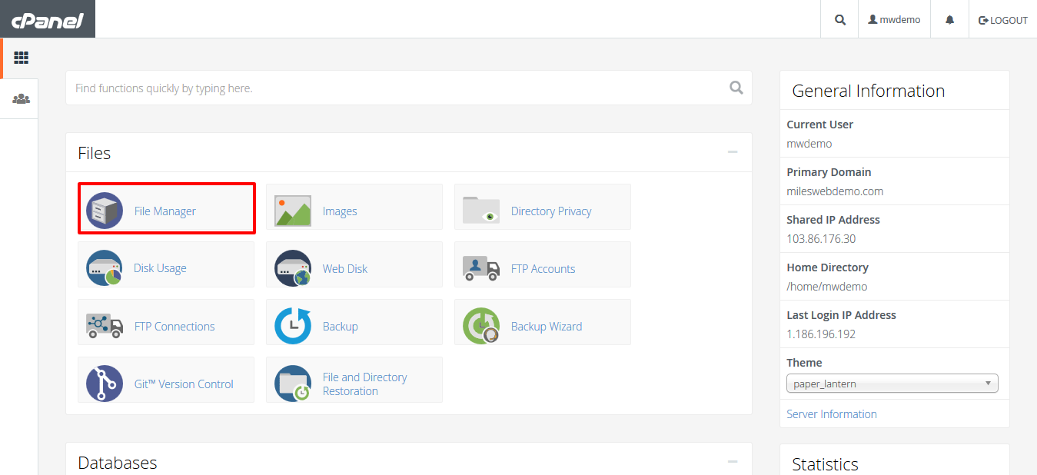The image size is (1037, 475).
Task: Click the 1.186.196.192 last login IP
Action: click(821, 334)
